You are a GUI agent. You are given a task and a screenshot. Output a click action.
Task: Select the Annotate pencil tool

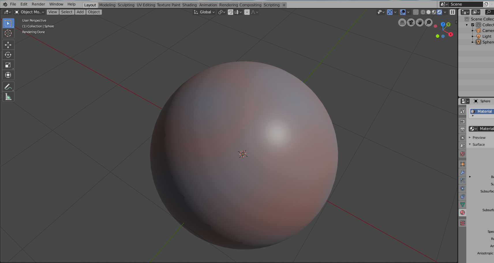[x=8, y=87]
